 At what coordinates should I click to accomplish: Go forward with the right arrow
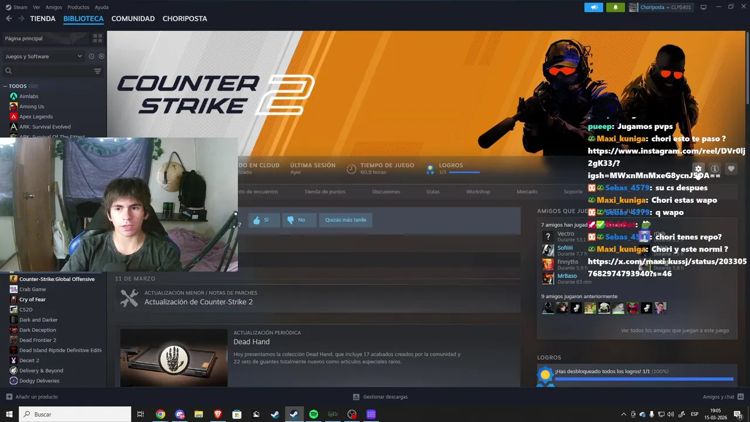(22, 19)
